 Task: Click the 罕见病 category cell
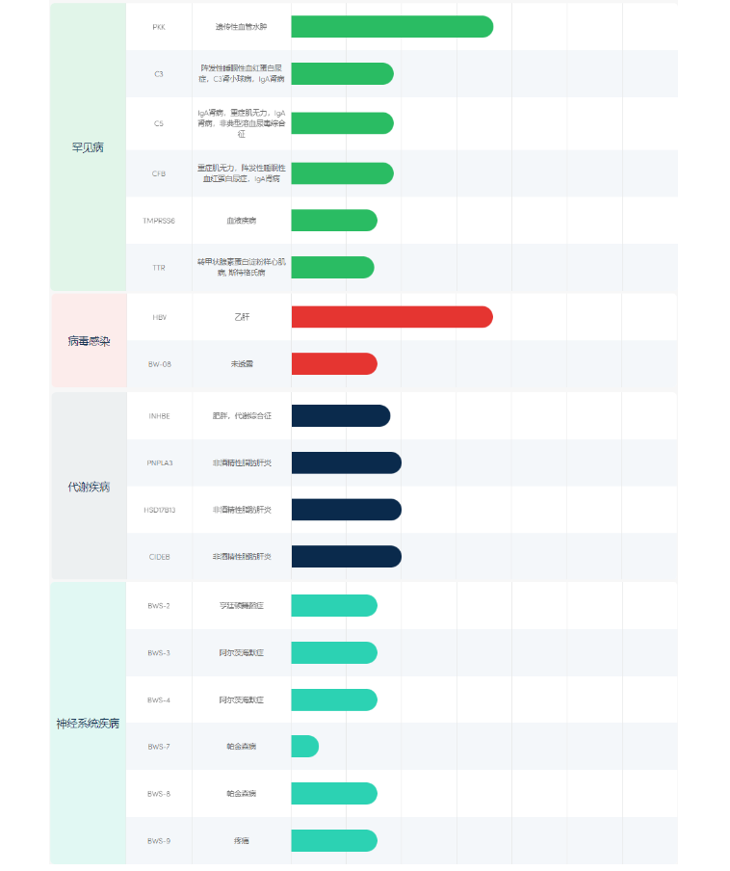88,147
